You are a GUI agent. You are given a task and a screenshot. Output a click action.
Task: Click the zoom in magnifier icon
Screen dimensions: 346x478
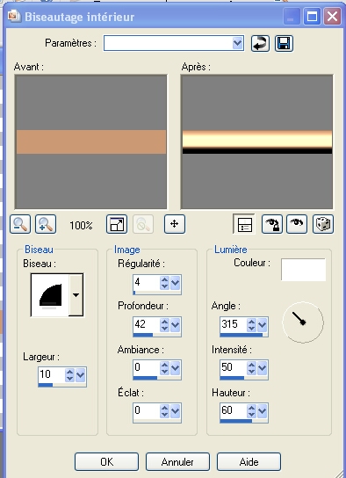46,224
